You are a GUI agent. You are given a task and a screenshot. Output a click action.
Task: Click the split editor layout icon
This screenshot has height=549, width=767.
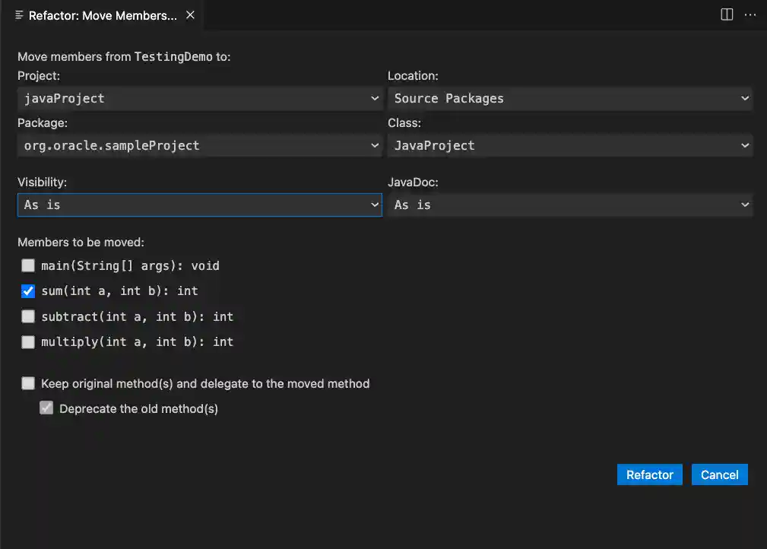(726, 14)
